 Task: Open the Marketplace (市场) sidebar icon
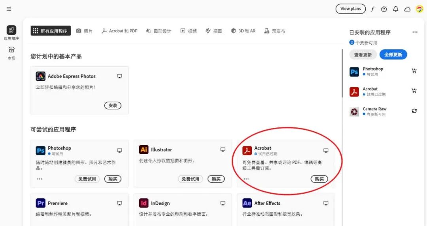tap(11, 50)
